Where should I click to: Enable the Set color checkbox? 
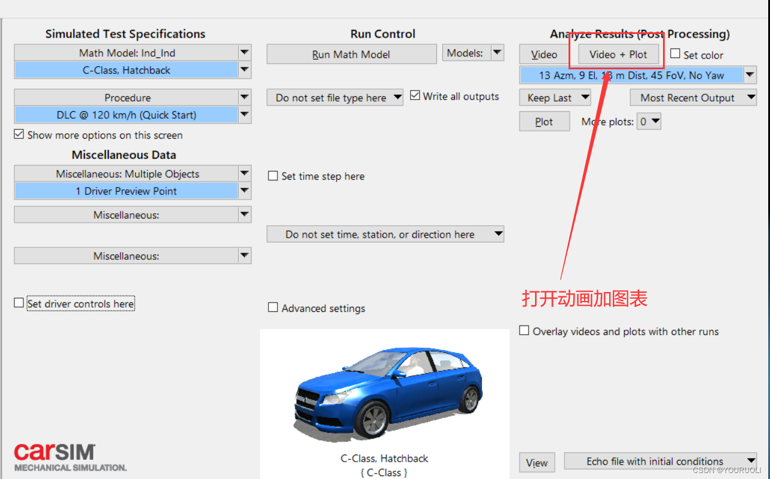[675, 54]
